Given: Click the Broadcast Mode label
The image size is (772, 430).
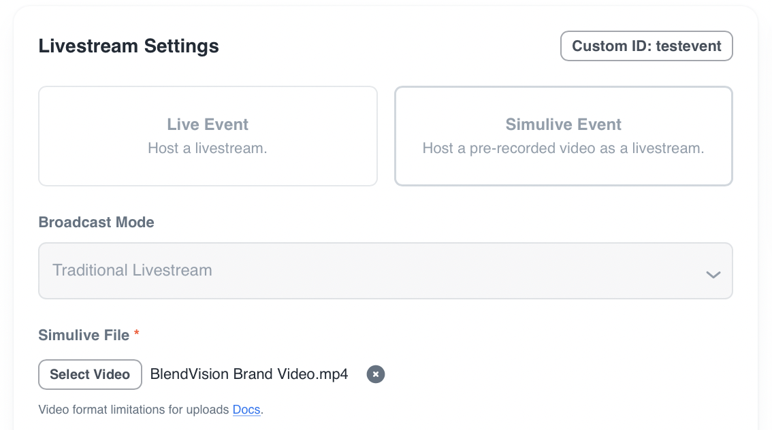Looking at the screenshot, I should point(96,222).
